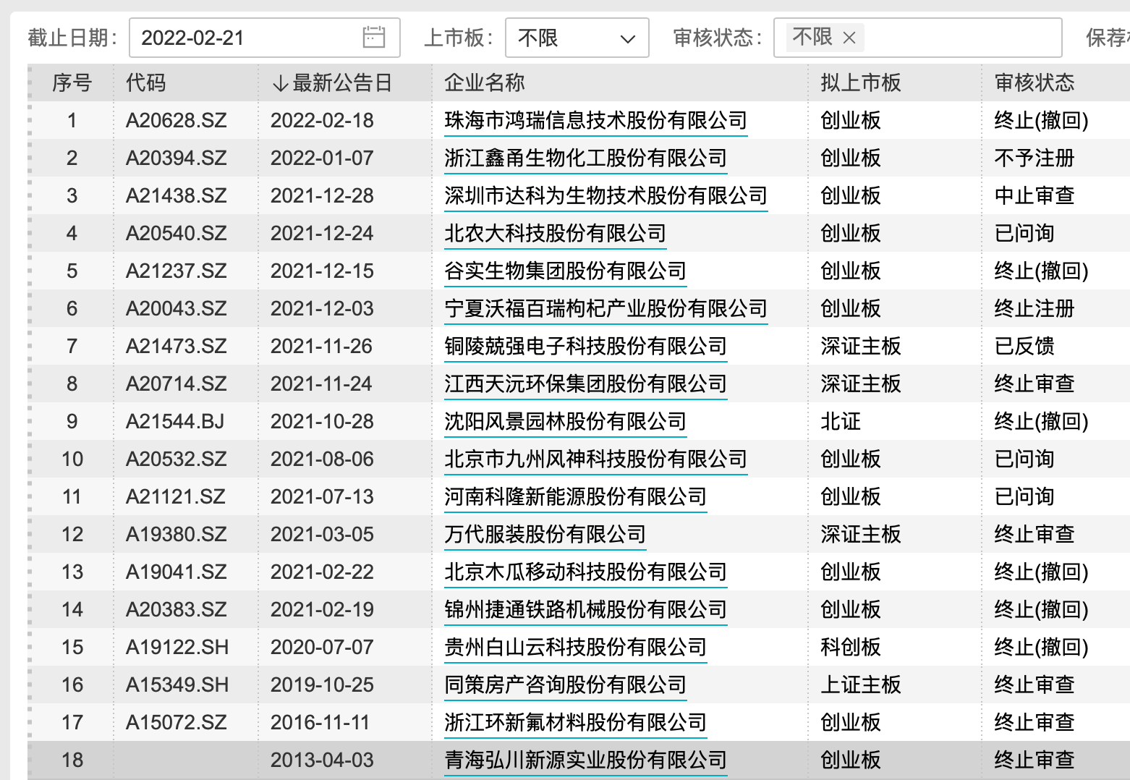Expand the 上市板 dropdown

pos(577,38)
